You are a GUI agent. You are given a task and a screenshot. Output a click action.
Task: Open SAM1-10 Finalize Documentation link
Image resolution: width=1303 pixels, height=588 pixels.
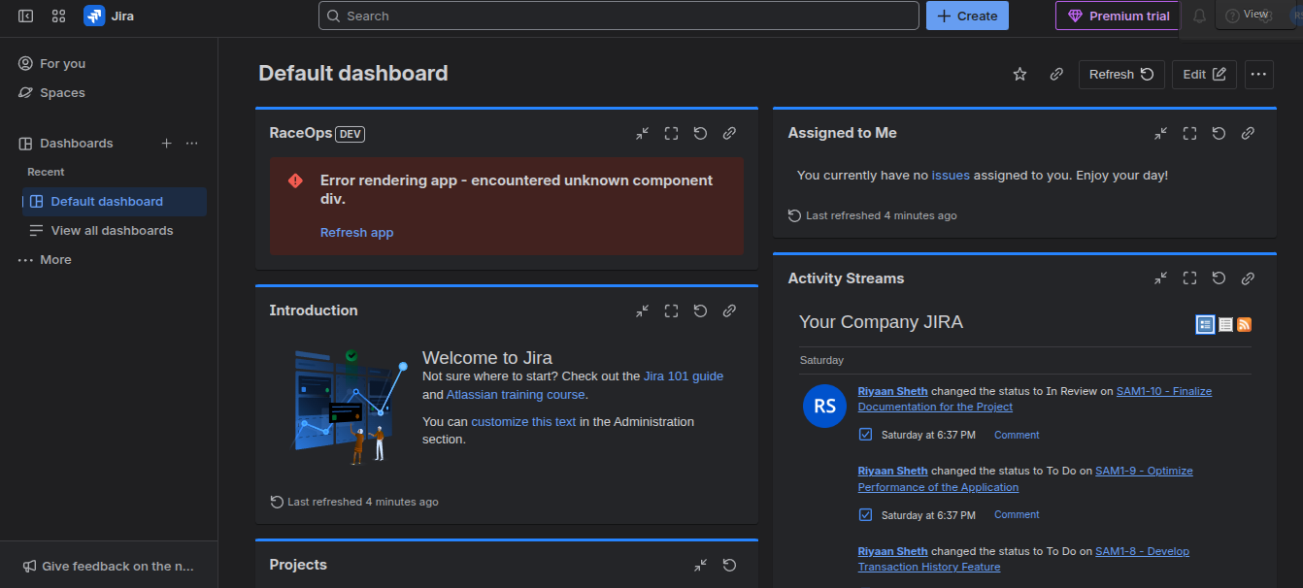coord(1035,399)
